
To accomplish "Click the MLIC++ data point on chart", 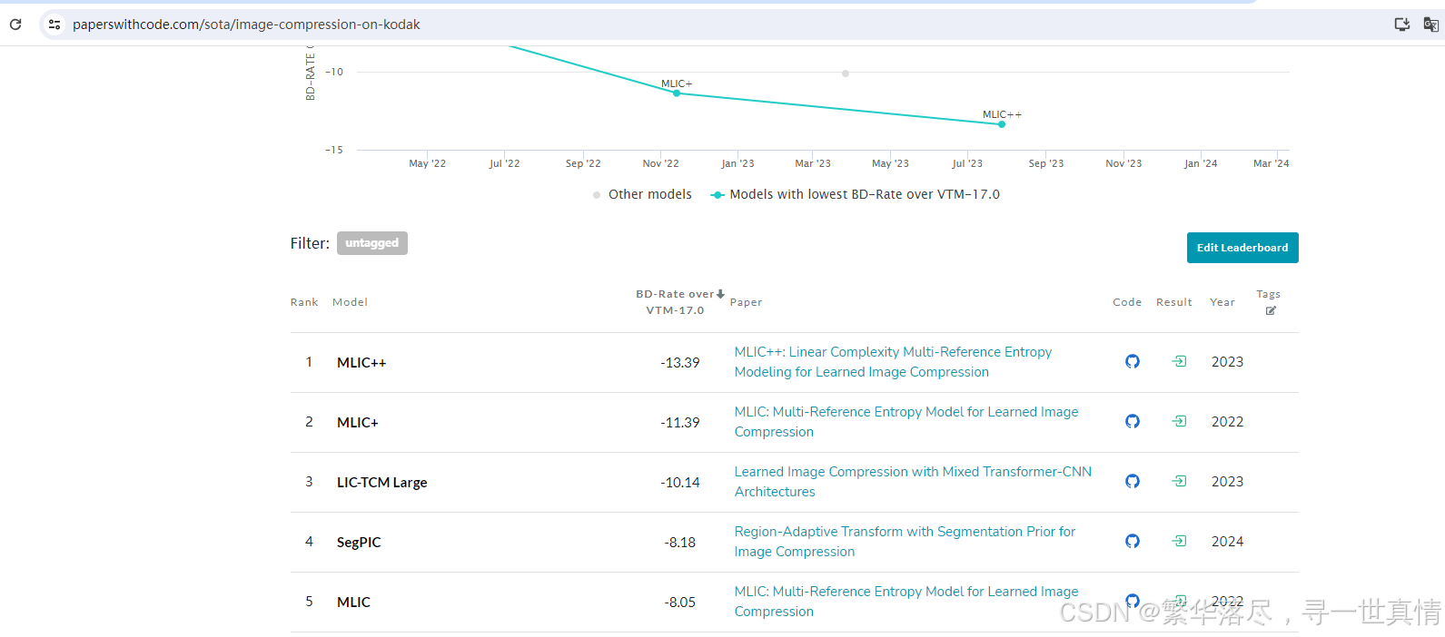I will click(x=1002, y=124).
